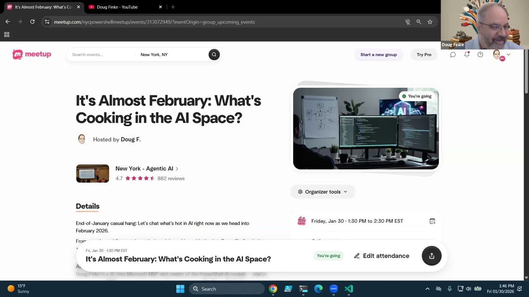Show hidden system tray icons
The width and height of the screenshot is (529, 297).
427,289
